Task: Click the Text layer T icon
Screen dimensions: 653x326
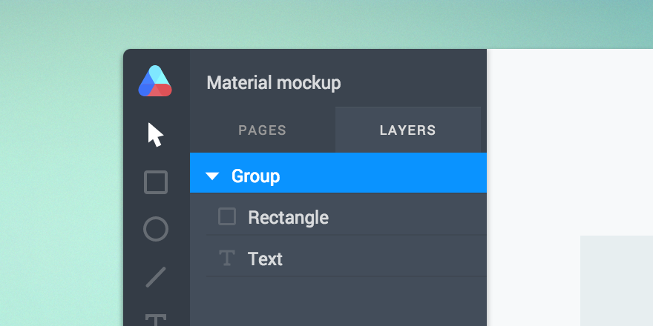Action: point(227,259)
